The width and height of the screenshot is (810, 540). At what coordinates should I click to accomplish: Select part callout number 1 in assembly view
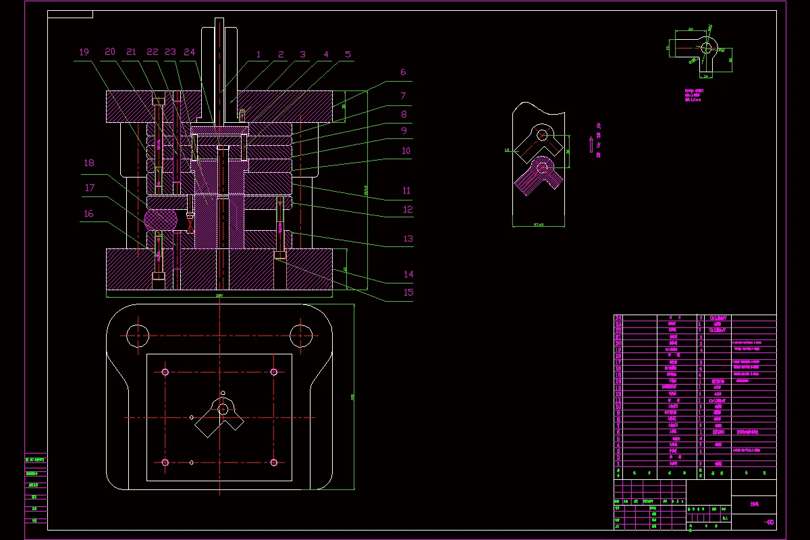pyautogui.click(x=258, y=55)
